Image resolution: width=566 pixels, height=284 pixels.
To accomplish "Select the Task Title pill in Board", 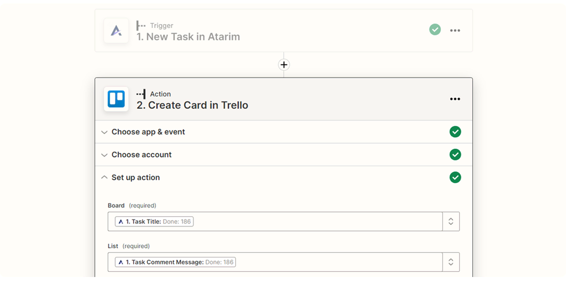I will (x=154, y=221).
